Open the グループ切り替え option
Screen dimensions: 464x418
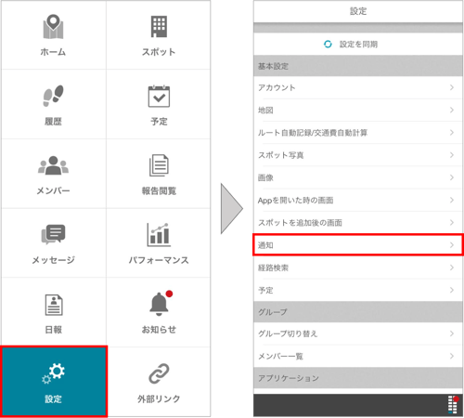358,333
